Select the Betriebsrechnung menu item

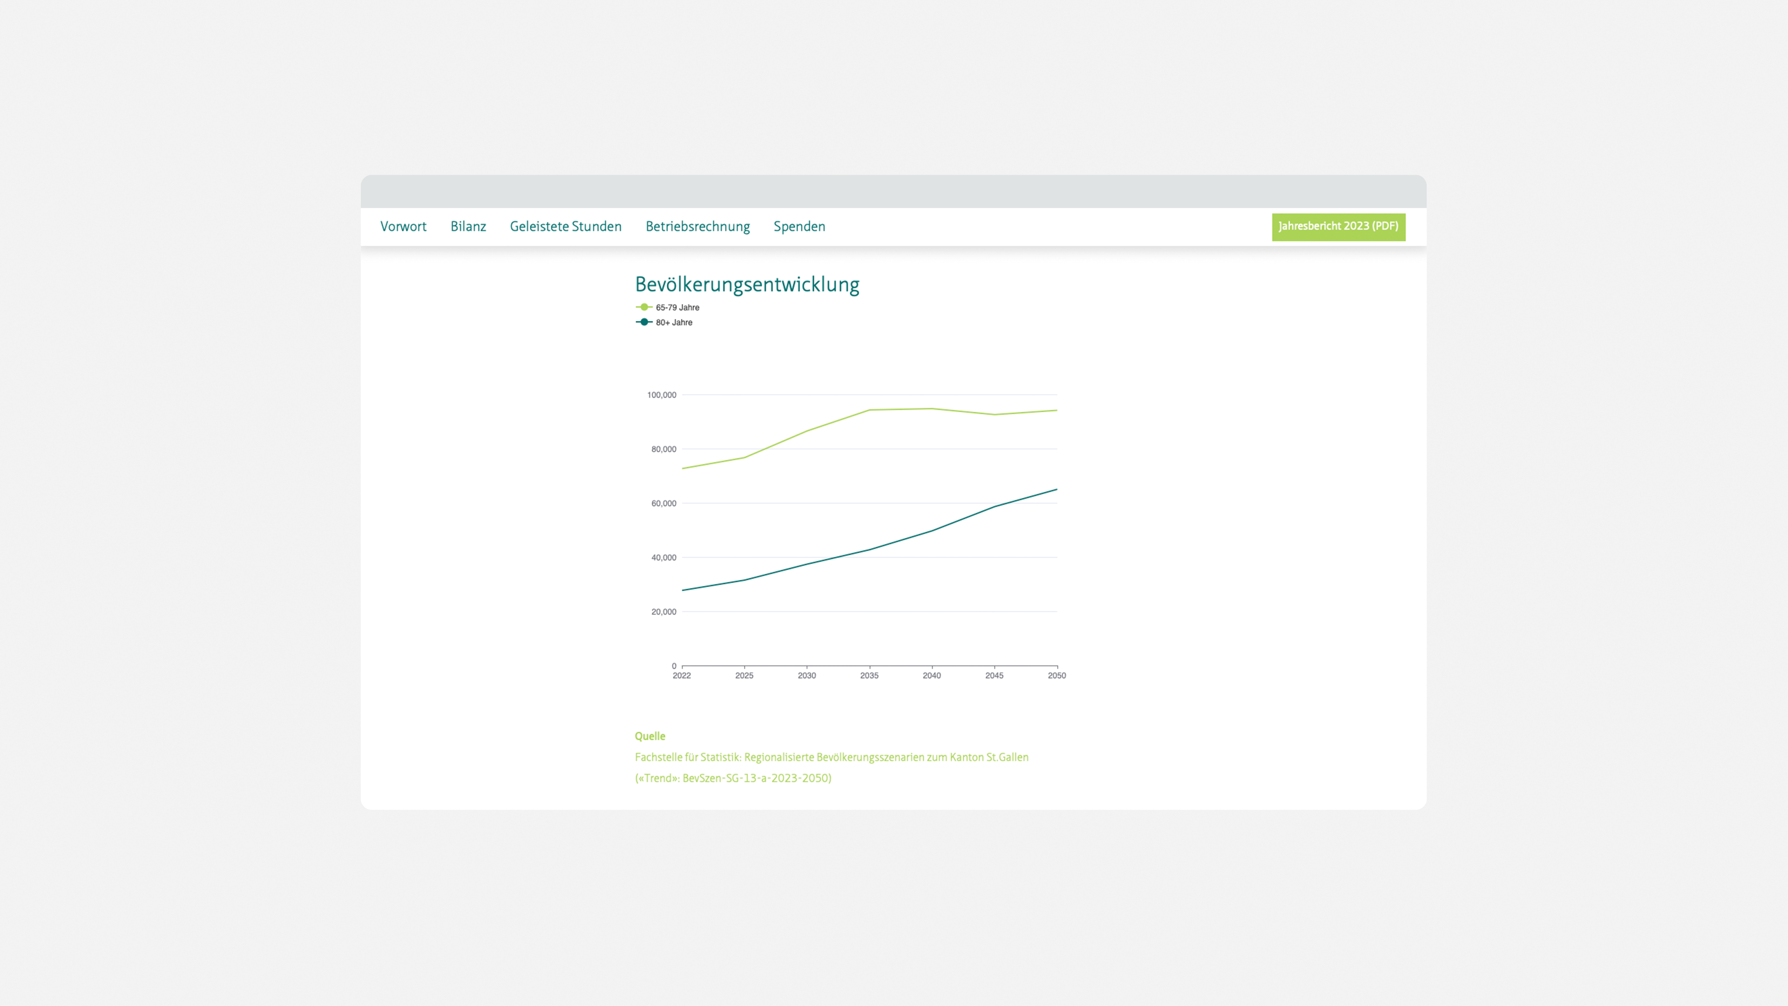pos(697,227)
